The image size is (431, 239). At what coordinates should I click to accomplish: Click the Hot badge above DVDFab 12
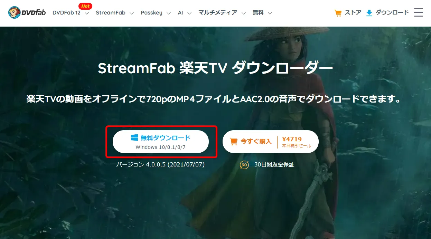[85, 6]
